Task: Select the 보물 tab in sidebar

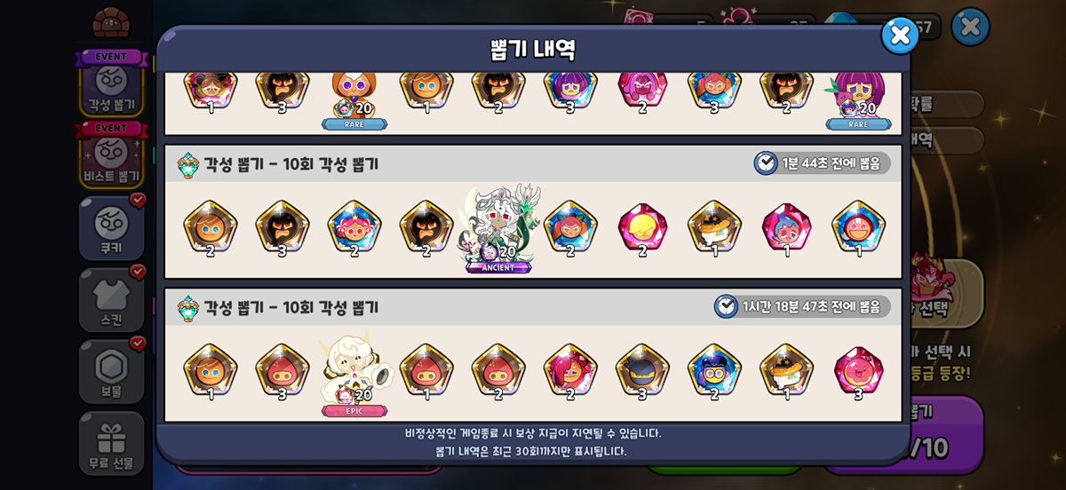Action: pyautogui.click(x=112, y=371)
